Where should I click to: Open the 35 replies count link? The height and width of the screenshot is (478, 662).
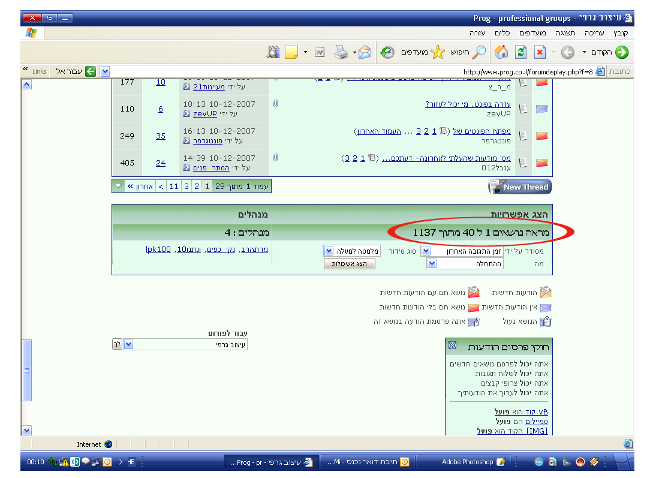click(161, 136)
